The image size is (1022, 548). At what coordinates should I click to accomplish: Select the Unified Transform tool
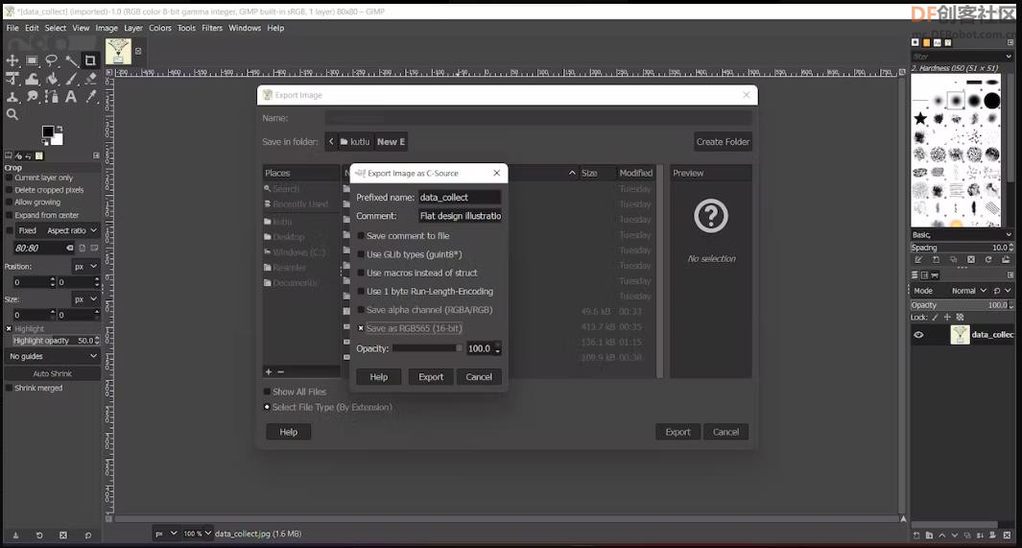(x=12, y=79)
